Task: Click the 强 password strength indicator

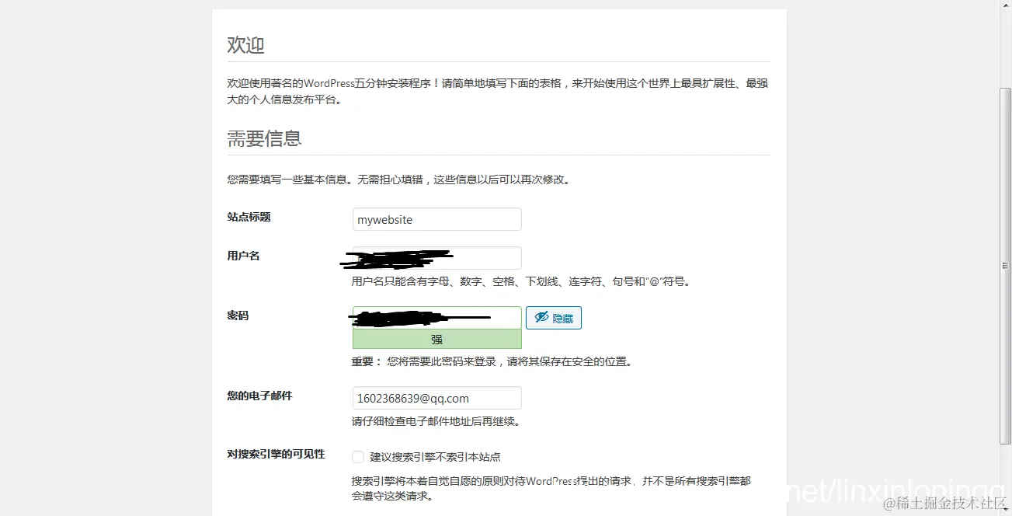Action: pos(437,339)
